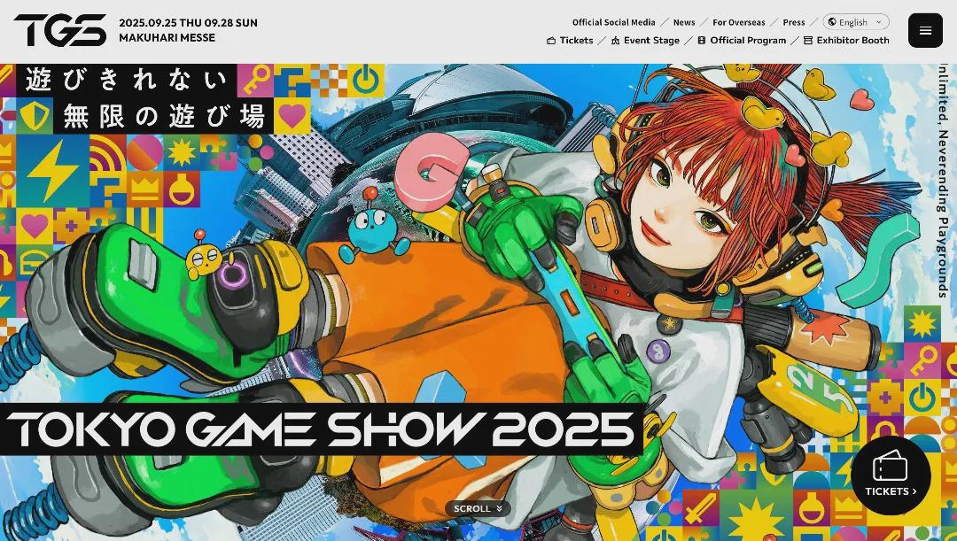957x541 pixels.
Task: Click the stage icon beside Event Stage
Action: [616, 41]
